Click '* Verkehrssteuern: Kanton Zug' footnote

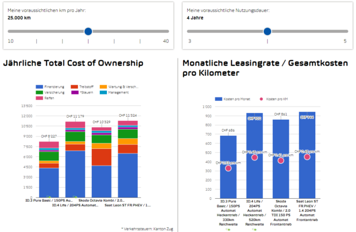[x=147, y=229]
